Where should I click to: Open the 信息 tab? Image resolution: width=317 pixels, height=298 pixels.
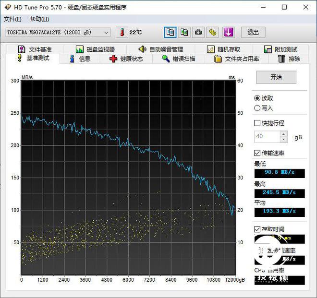(x=80, y=59)
